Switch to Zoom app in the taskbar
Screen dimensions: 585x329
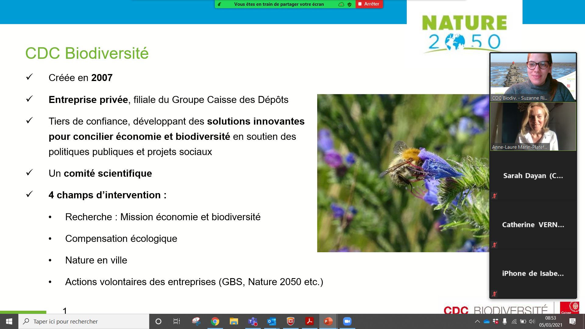tap(347, 321)
